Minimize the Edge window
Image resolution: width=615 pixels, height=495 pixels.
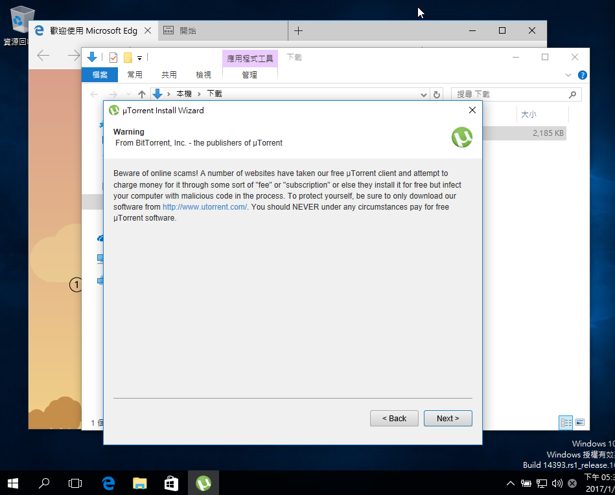[472, 30]
